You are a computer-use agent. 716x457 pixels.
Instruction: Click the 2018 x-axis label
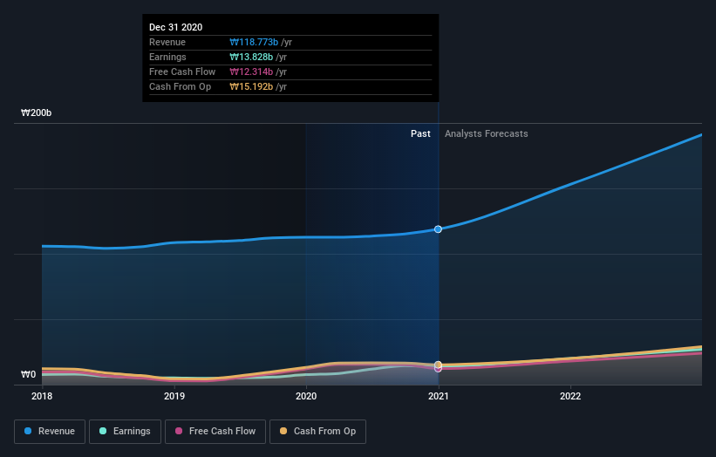42,396
